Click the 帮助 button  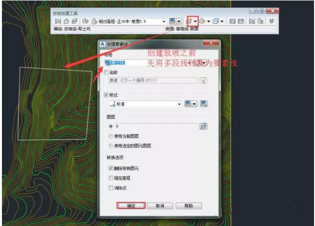[189, 205]
